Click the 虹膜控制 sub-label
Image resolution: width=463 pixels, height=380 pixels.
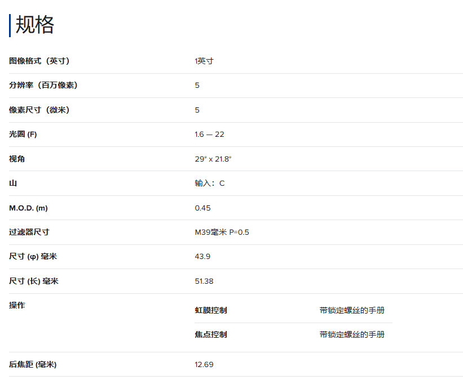(211, 310)
